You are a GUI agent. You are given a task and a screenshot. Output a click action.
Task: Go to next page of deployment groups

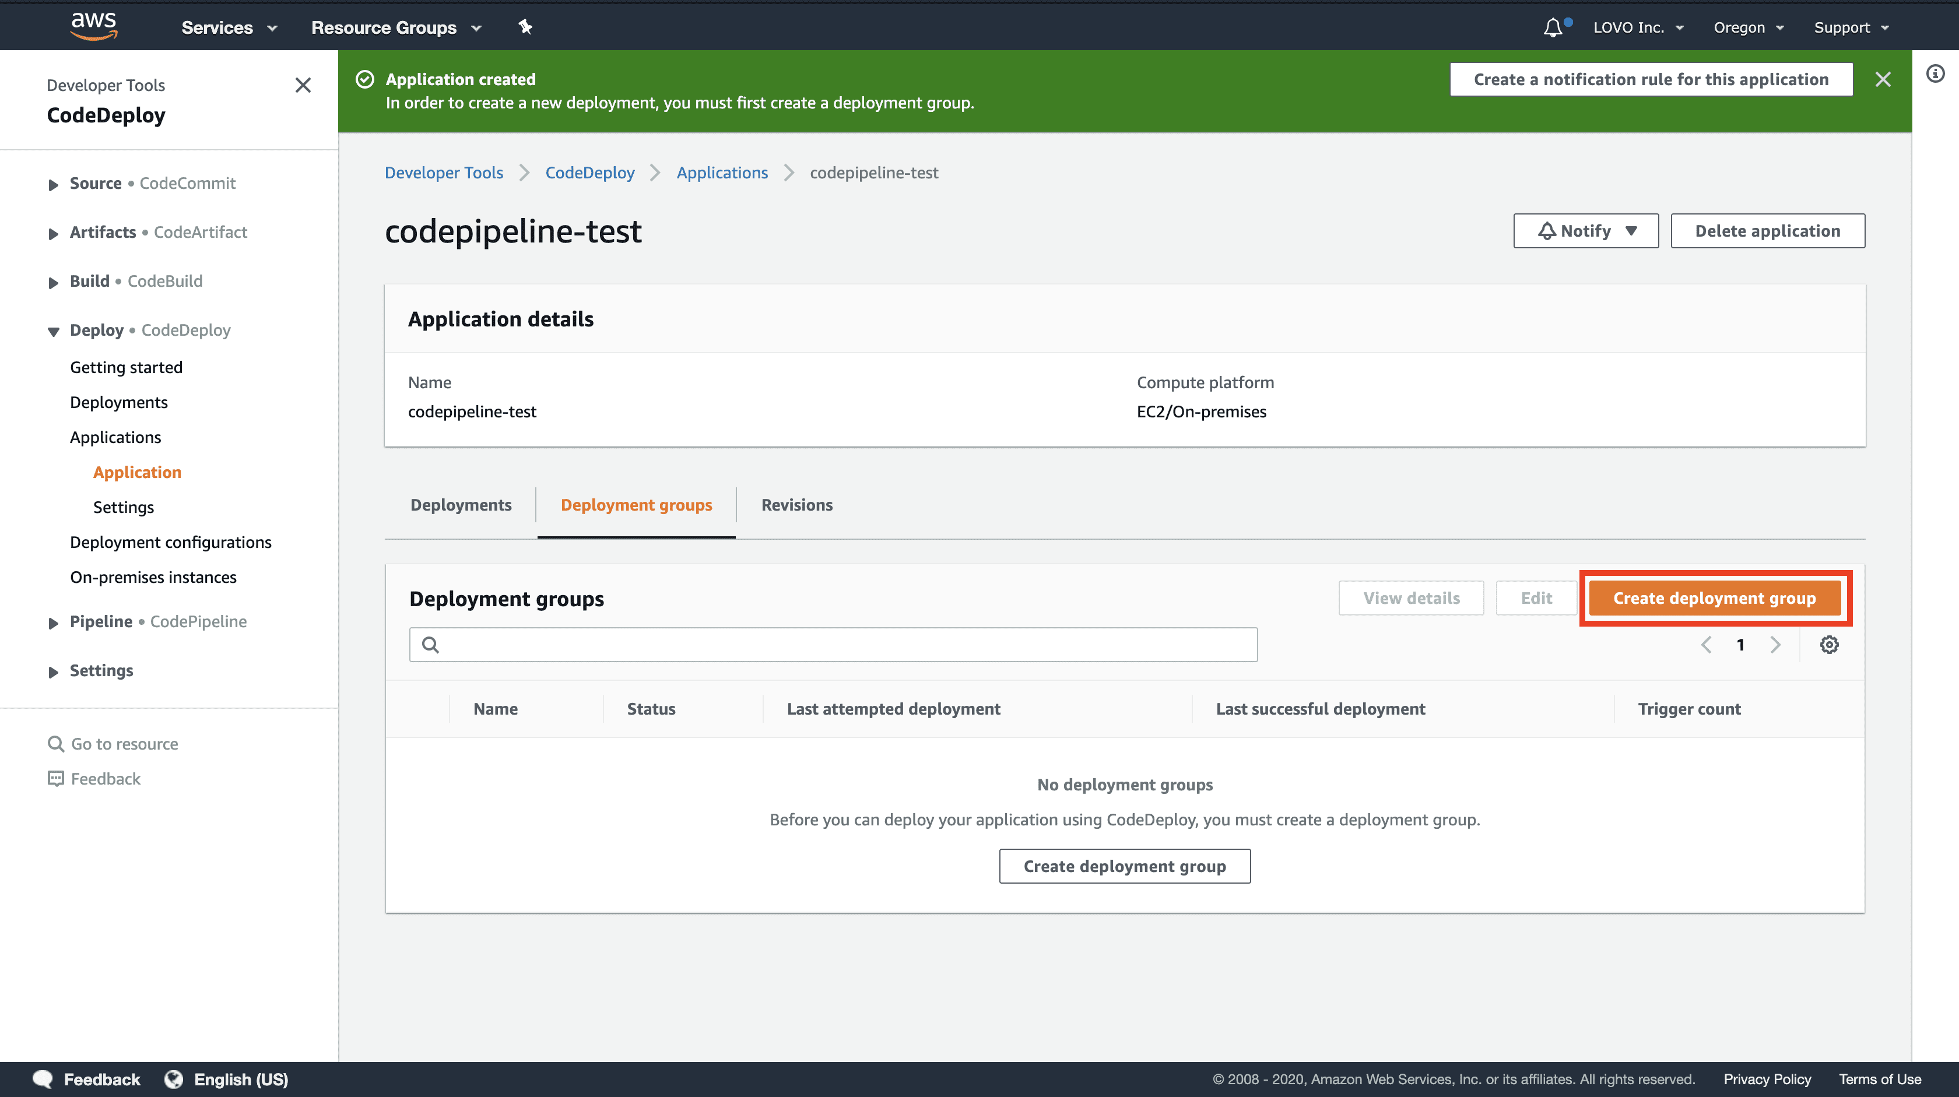[x=1775, y=645]
